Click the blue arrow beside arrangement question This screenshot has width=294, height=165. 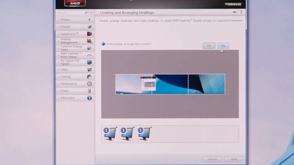(x=103, y=44)
